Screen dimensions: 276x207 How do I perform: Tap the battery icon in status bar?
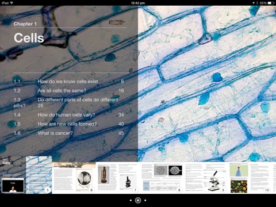point(271,3)
